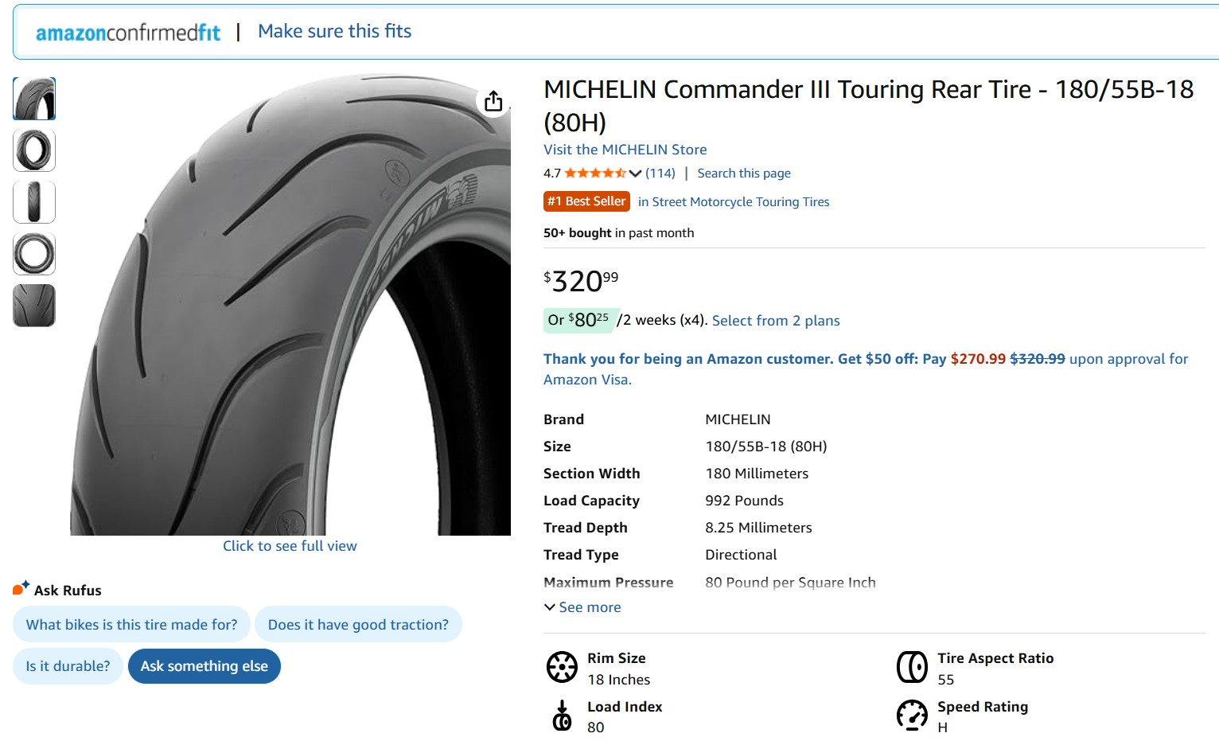Image resolution: width=1219 pixels, height=741 pixels.
Task: Click the Speed Rating gauge icon
Action: point(912,716)
